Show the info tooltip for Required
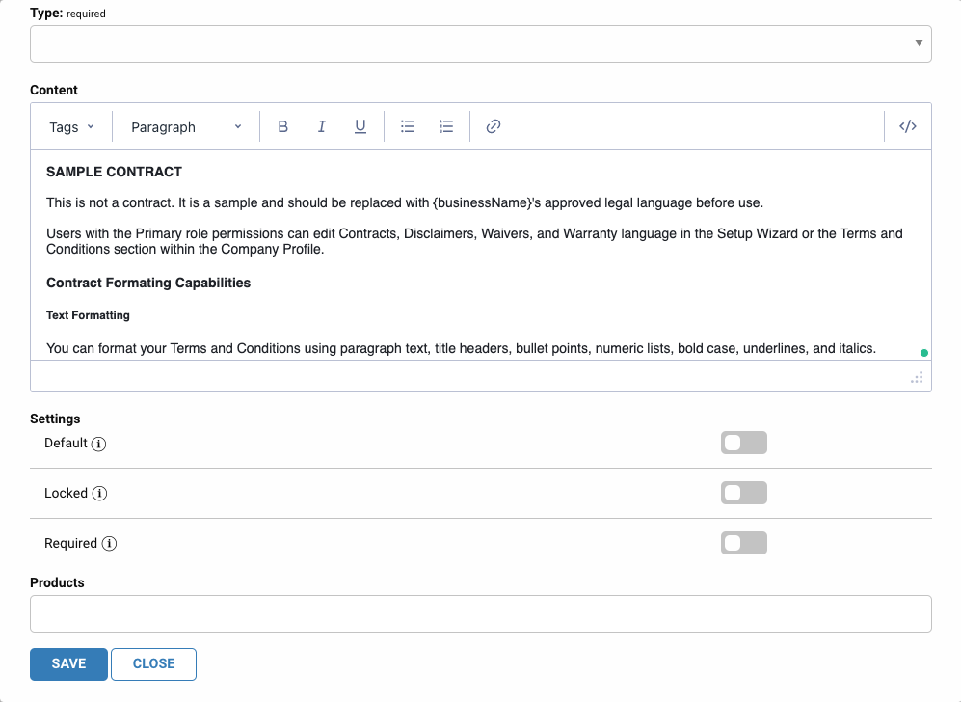 [x=109, y=544]
